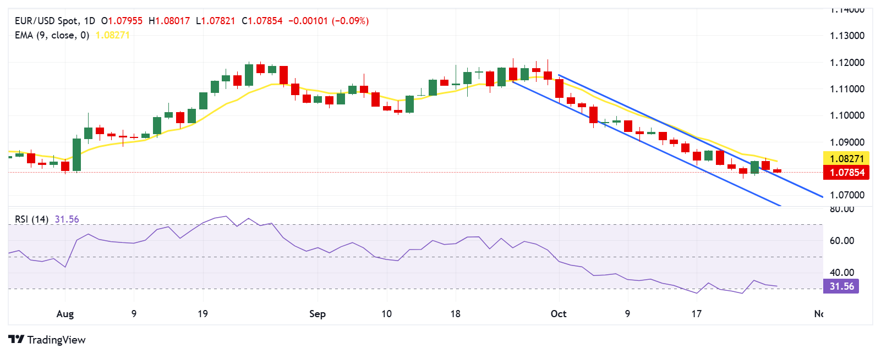Click the yellow 1.08271 price axis tag
The image size is (881, 354).
click(x=846, y=159)
